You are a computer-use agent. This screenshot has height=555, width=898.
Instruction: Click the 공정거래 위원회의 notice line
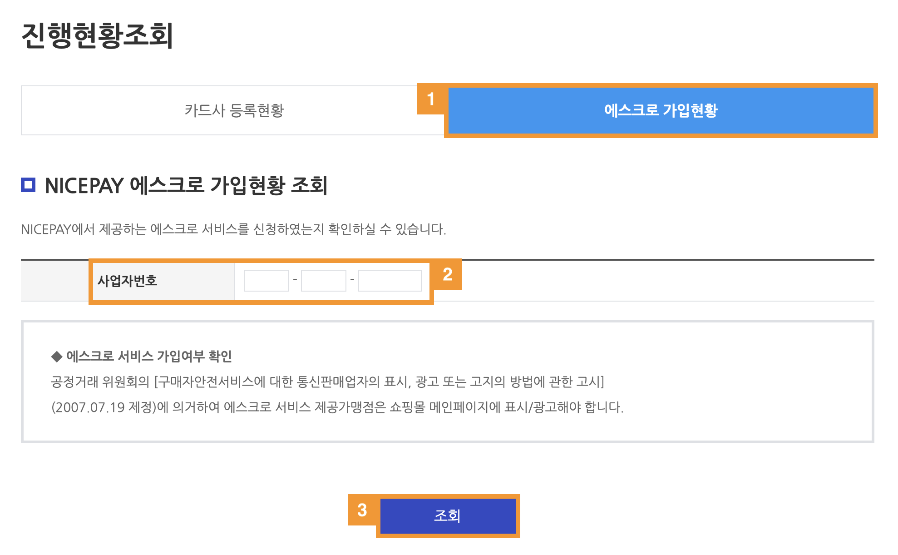(328, 382)
